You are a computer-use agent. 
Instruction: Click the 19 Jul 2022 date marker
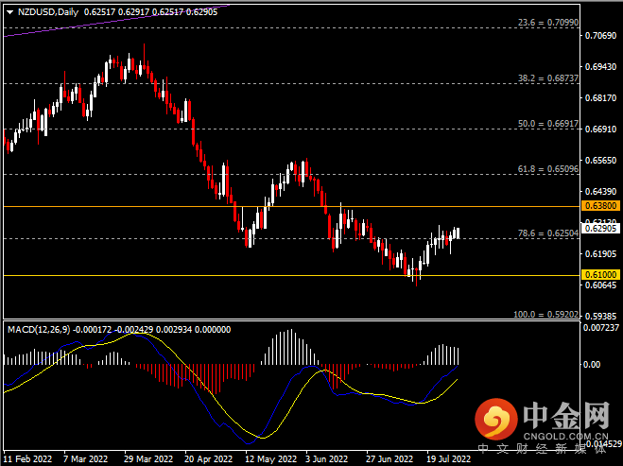click(x=446, y=458)
